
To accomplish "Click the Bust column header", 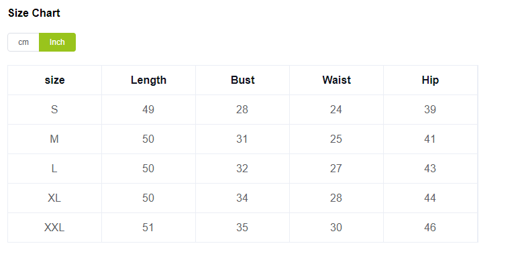I will [242, 80].
